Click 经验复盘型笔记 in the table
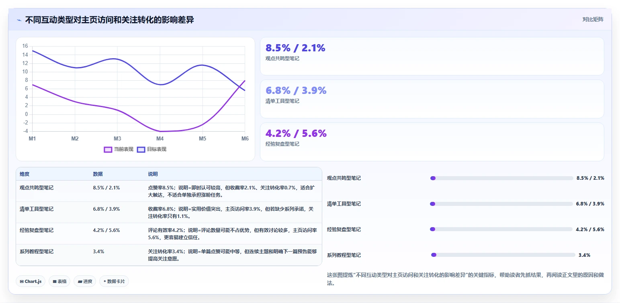 click(x=37, y=230)
